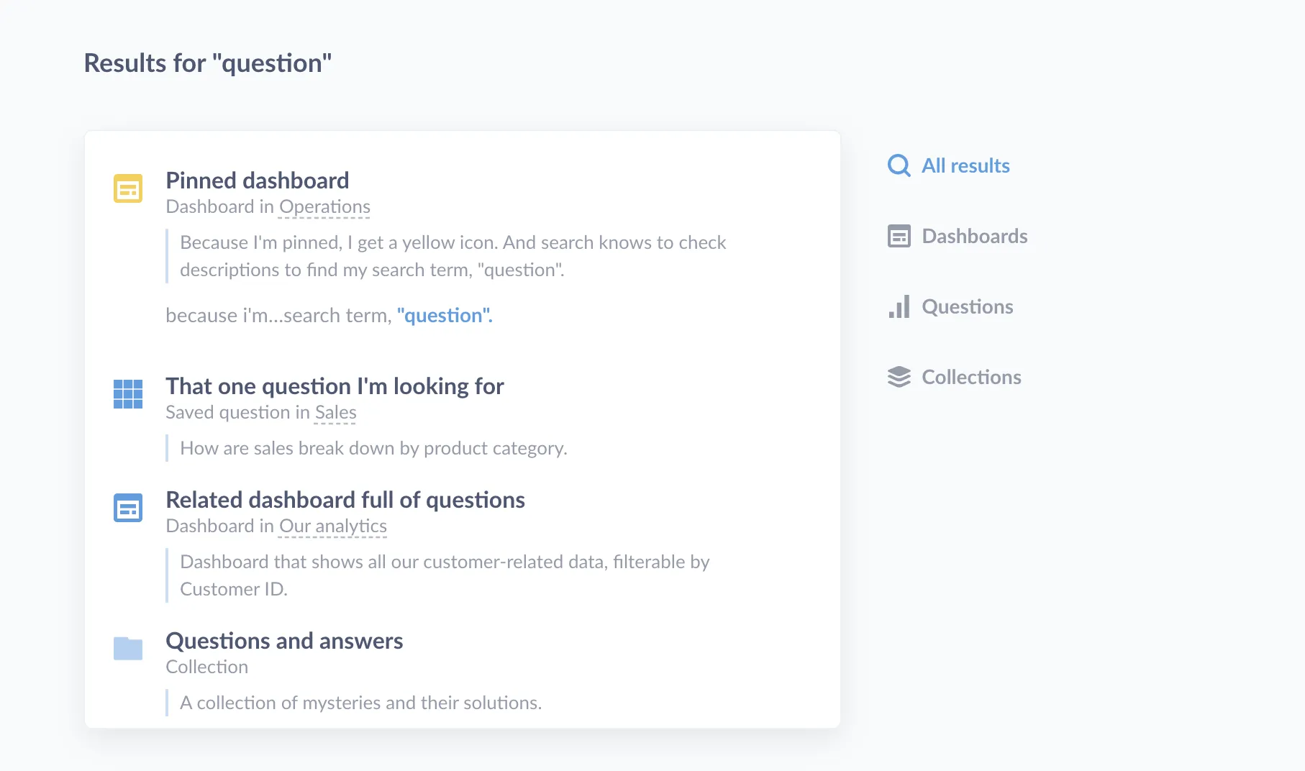
Task: Click the yellow pinned dashboard icon
Action: tap(127, 188)
